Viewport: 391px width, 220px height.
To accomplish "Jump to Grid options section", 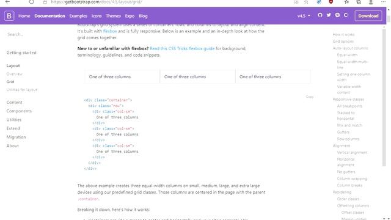I will [343, 42].
